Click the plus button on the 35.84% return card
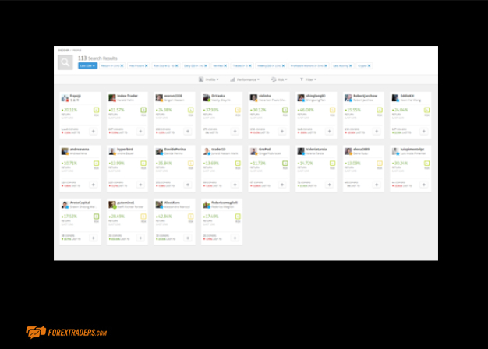Viewport: 488px width, 349px height. tap(188, 185)
